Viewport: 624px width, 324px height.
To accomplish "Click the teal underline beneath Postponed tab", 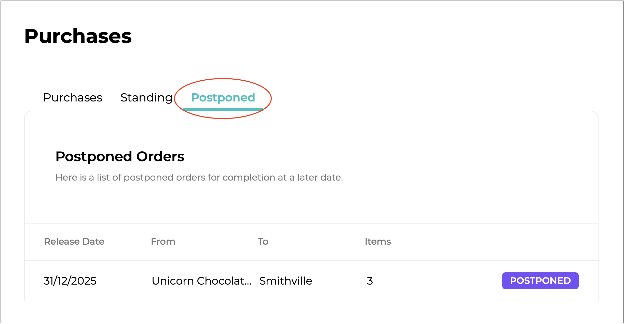I will [x=223, y=109].
